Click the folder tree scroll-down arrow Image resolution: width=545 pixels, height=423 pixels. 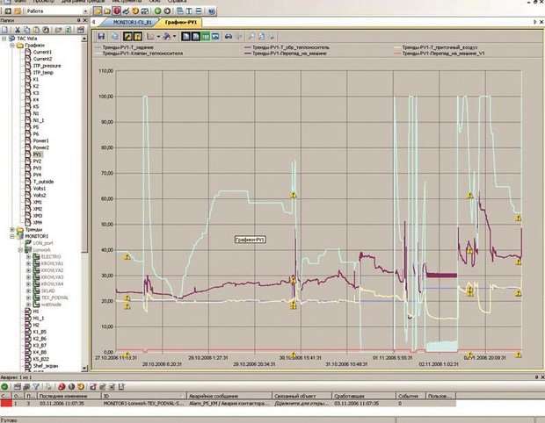tap(84, 369)
